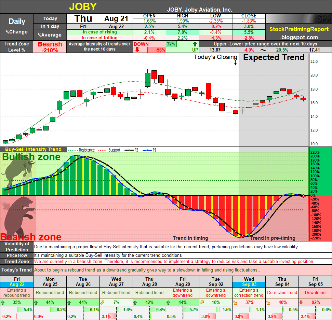Click the orange arrow beside Sep 02's 10%
332x320 pixels.
click(202, 303)
